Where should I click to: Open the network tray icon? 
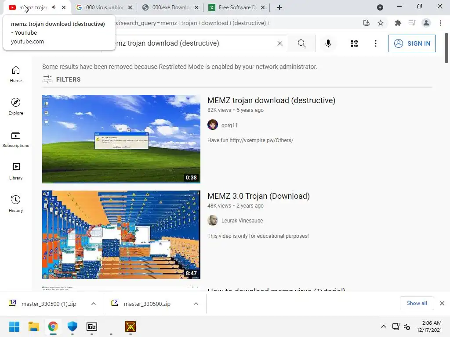(x=396, y=326)
